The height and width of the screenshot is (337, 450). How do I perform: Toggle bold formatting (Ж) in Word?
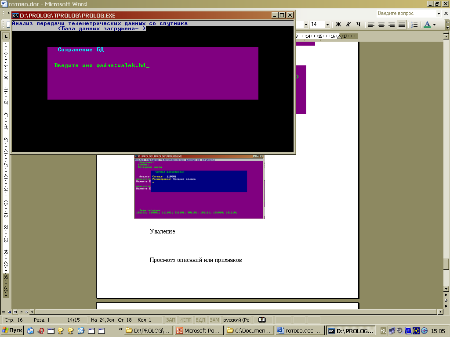pos(338,25)
